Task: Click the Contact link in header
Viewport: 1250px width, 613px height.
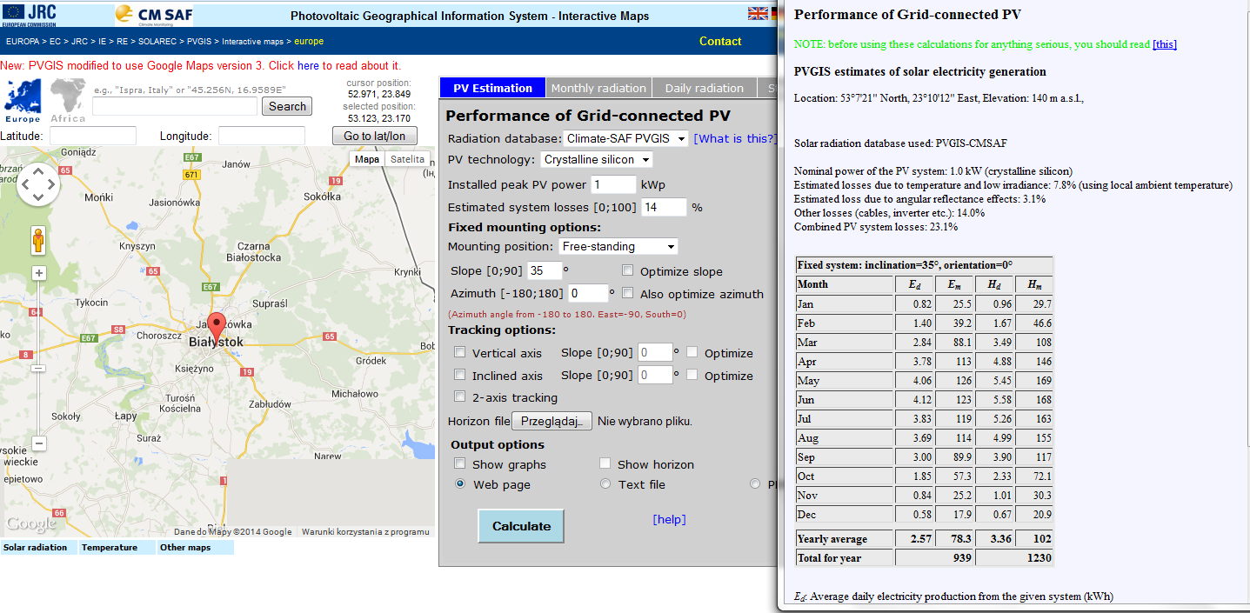Action: pyautogui.click(x=720, y=41)
